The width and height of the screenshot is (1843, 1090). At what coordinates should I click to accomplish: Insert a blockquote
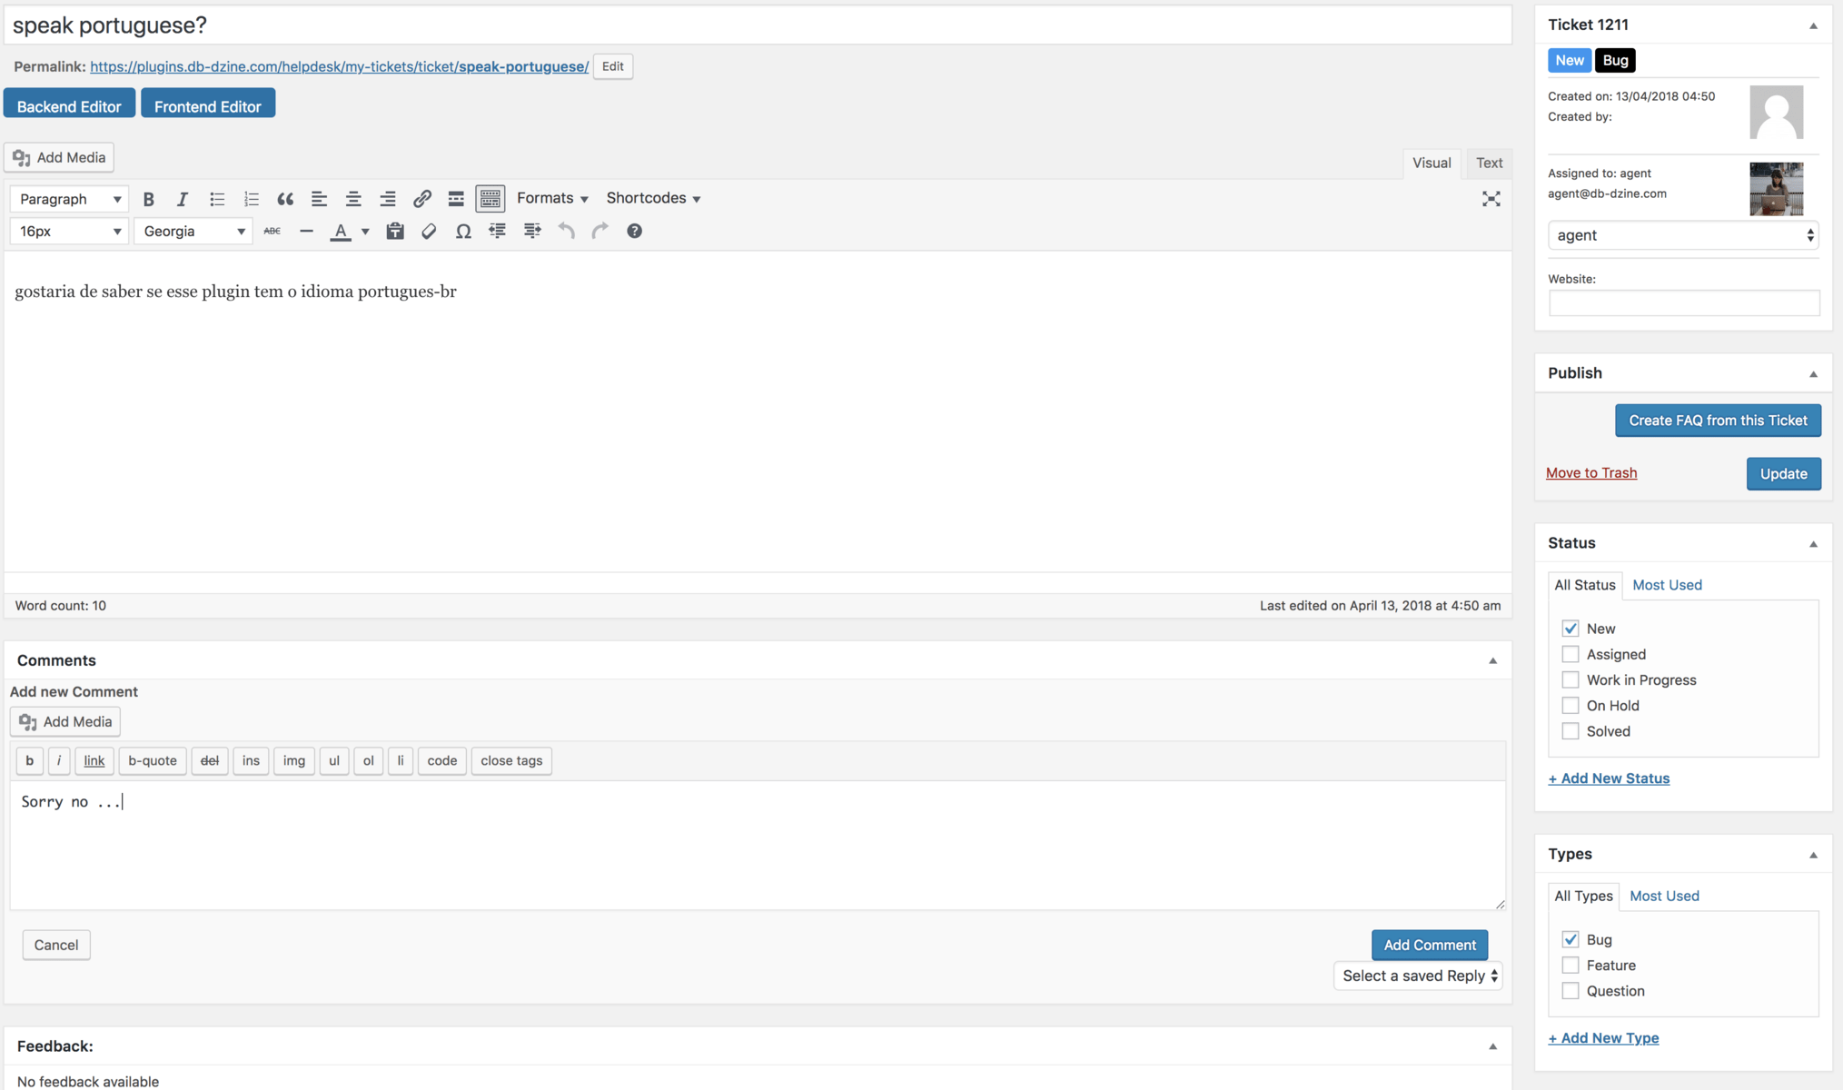(x=285, y=198)
